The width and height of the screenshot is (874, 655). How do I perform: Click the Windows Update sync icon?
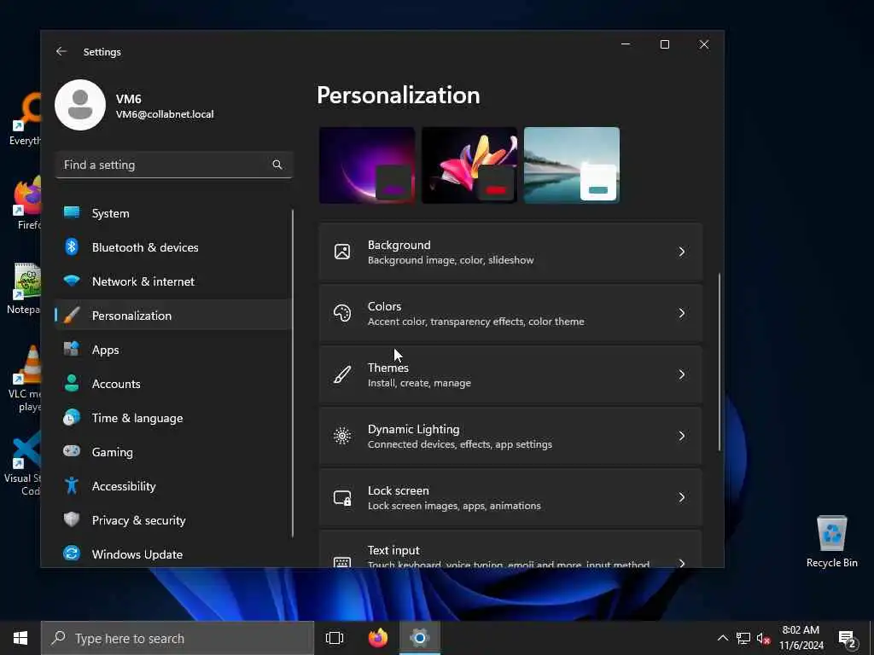[72, 554]
